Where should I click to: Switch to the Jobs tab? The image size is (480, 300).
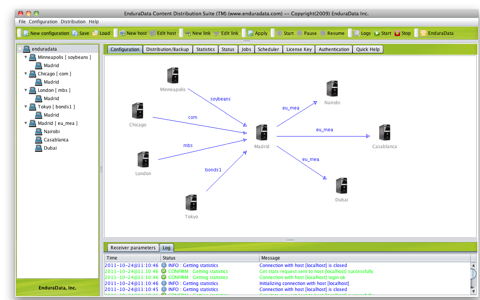point(246,49)
